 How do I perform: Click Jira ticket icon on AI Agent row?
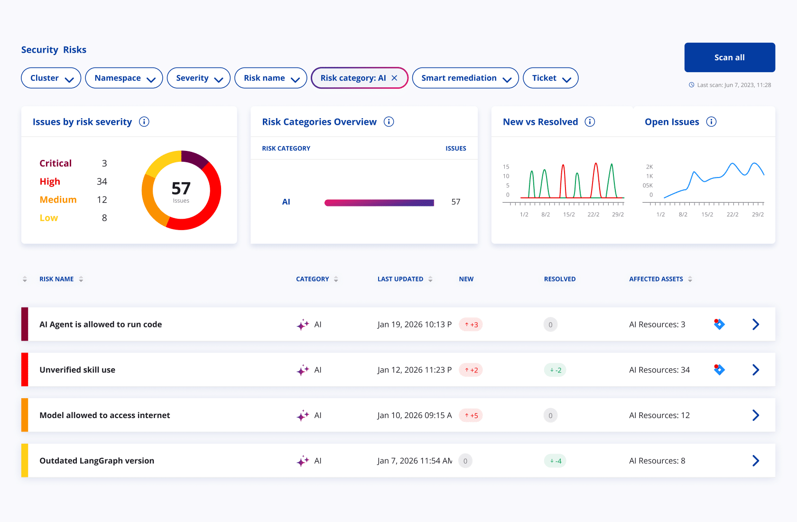coord(719,325)
